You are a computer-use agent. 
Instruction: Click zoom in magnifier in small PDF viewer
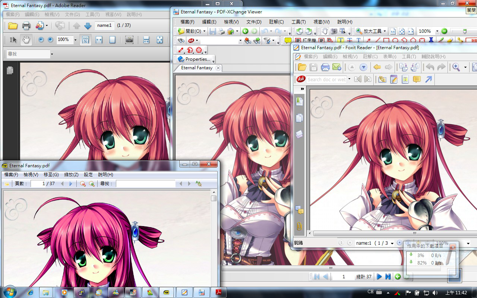tap(92, 184)
